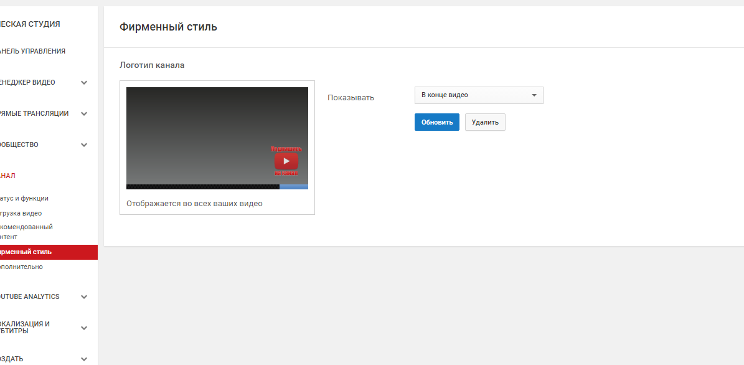Expand the Video Manager chevron arrow

click(84, 82)
